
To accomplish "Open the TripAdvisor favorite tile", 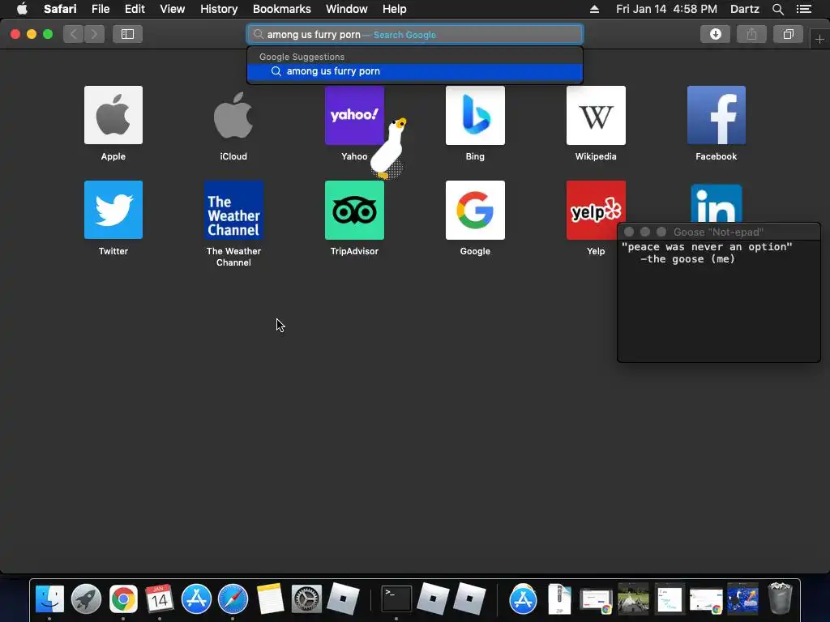I will point(354,210).
